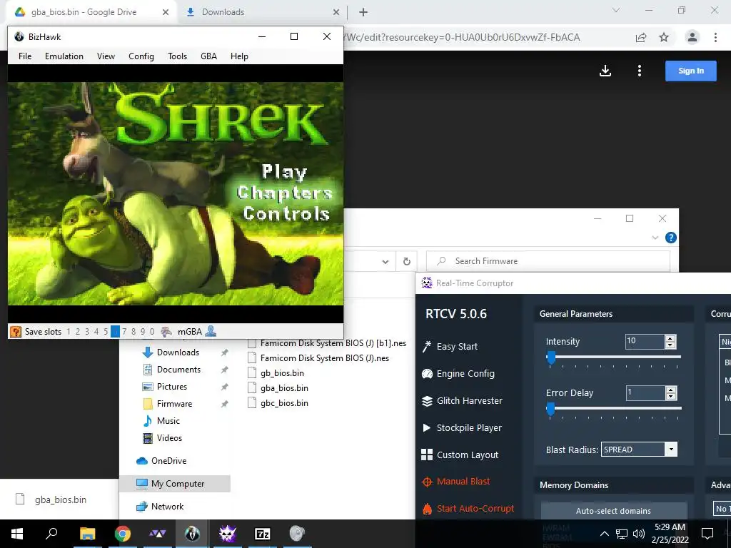Image resolution: width=731 pixels, height=548 pixels.
Task: Open Chrome's three-dot menu
Action: pos(715,37)
